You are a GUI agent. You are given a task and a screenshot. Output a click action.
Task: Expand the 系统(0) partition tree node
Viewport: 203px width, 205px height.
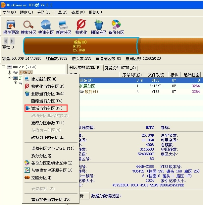(x=9, y=72)
